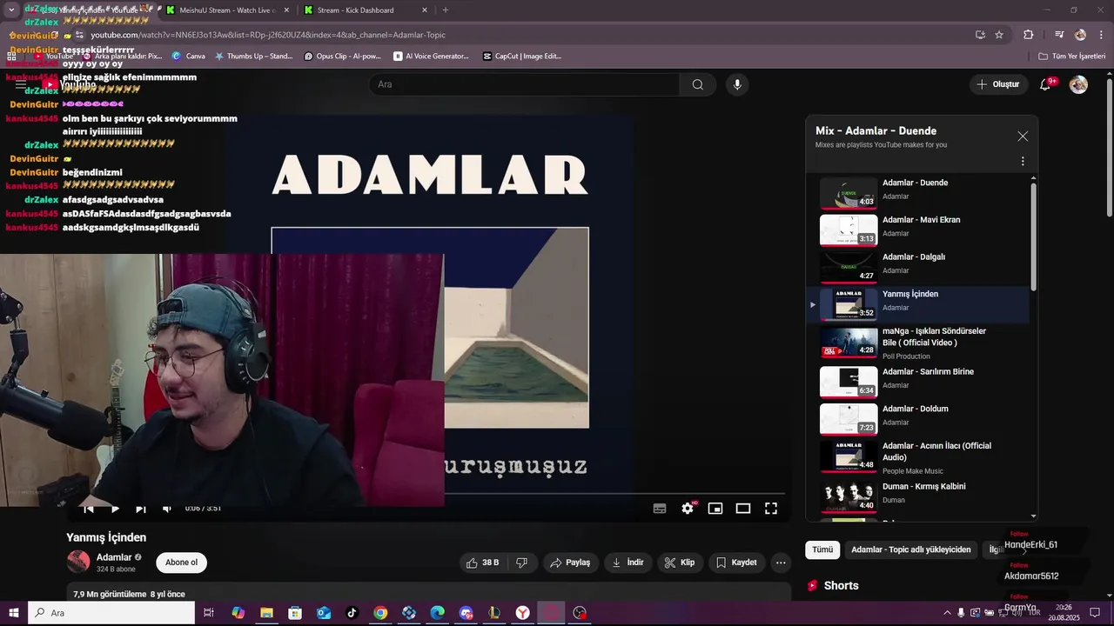
Task: Download video with İndir button
Action: (x=627, y=563)
